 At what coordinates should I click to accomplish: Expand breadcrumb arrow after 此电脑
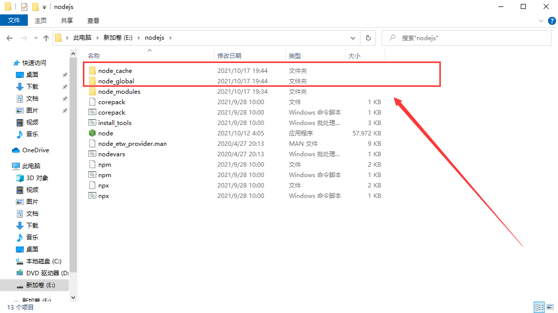coord(97,38)
